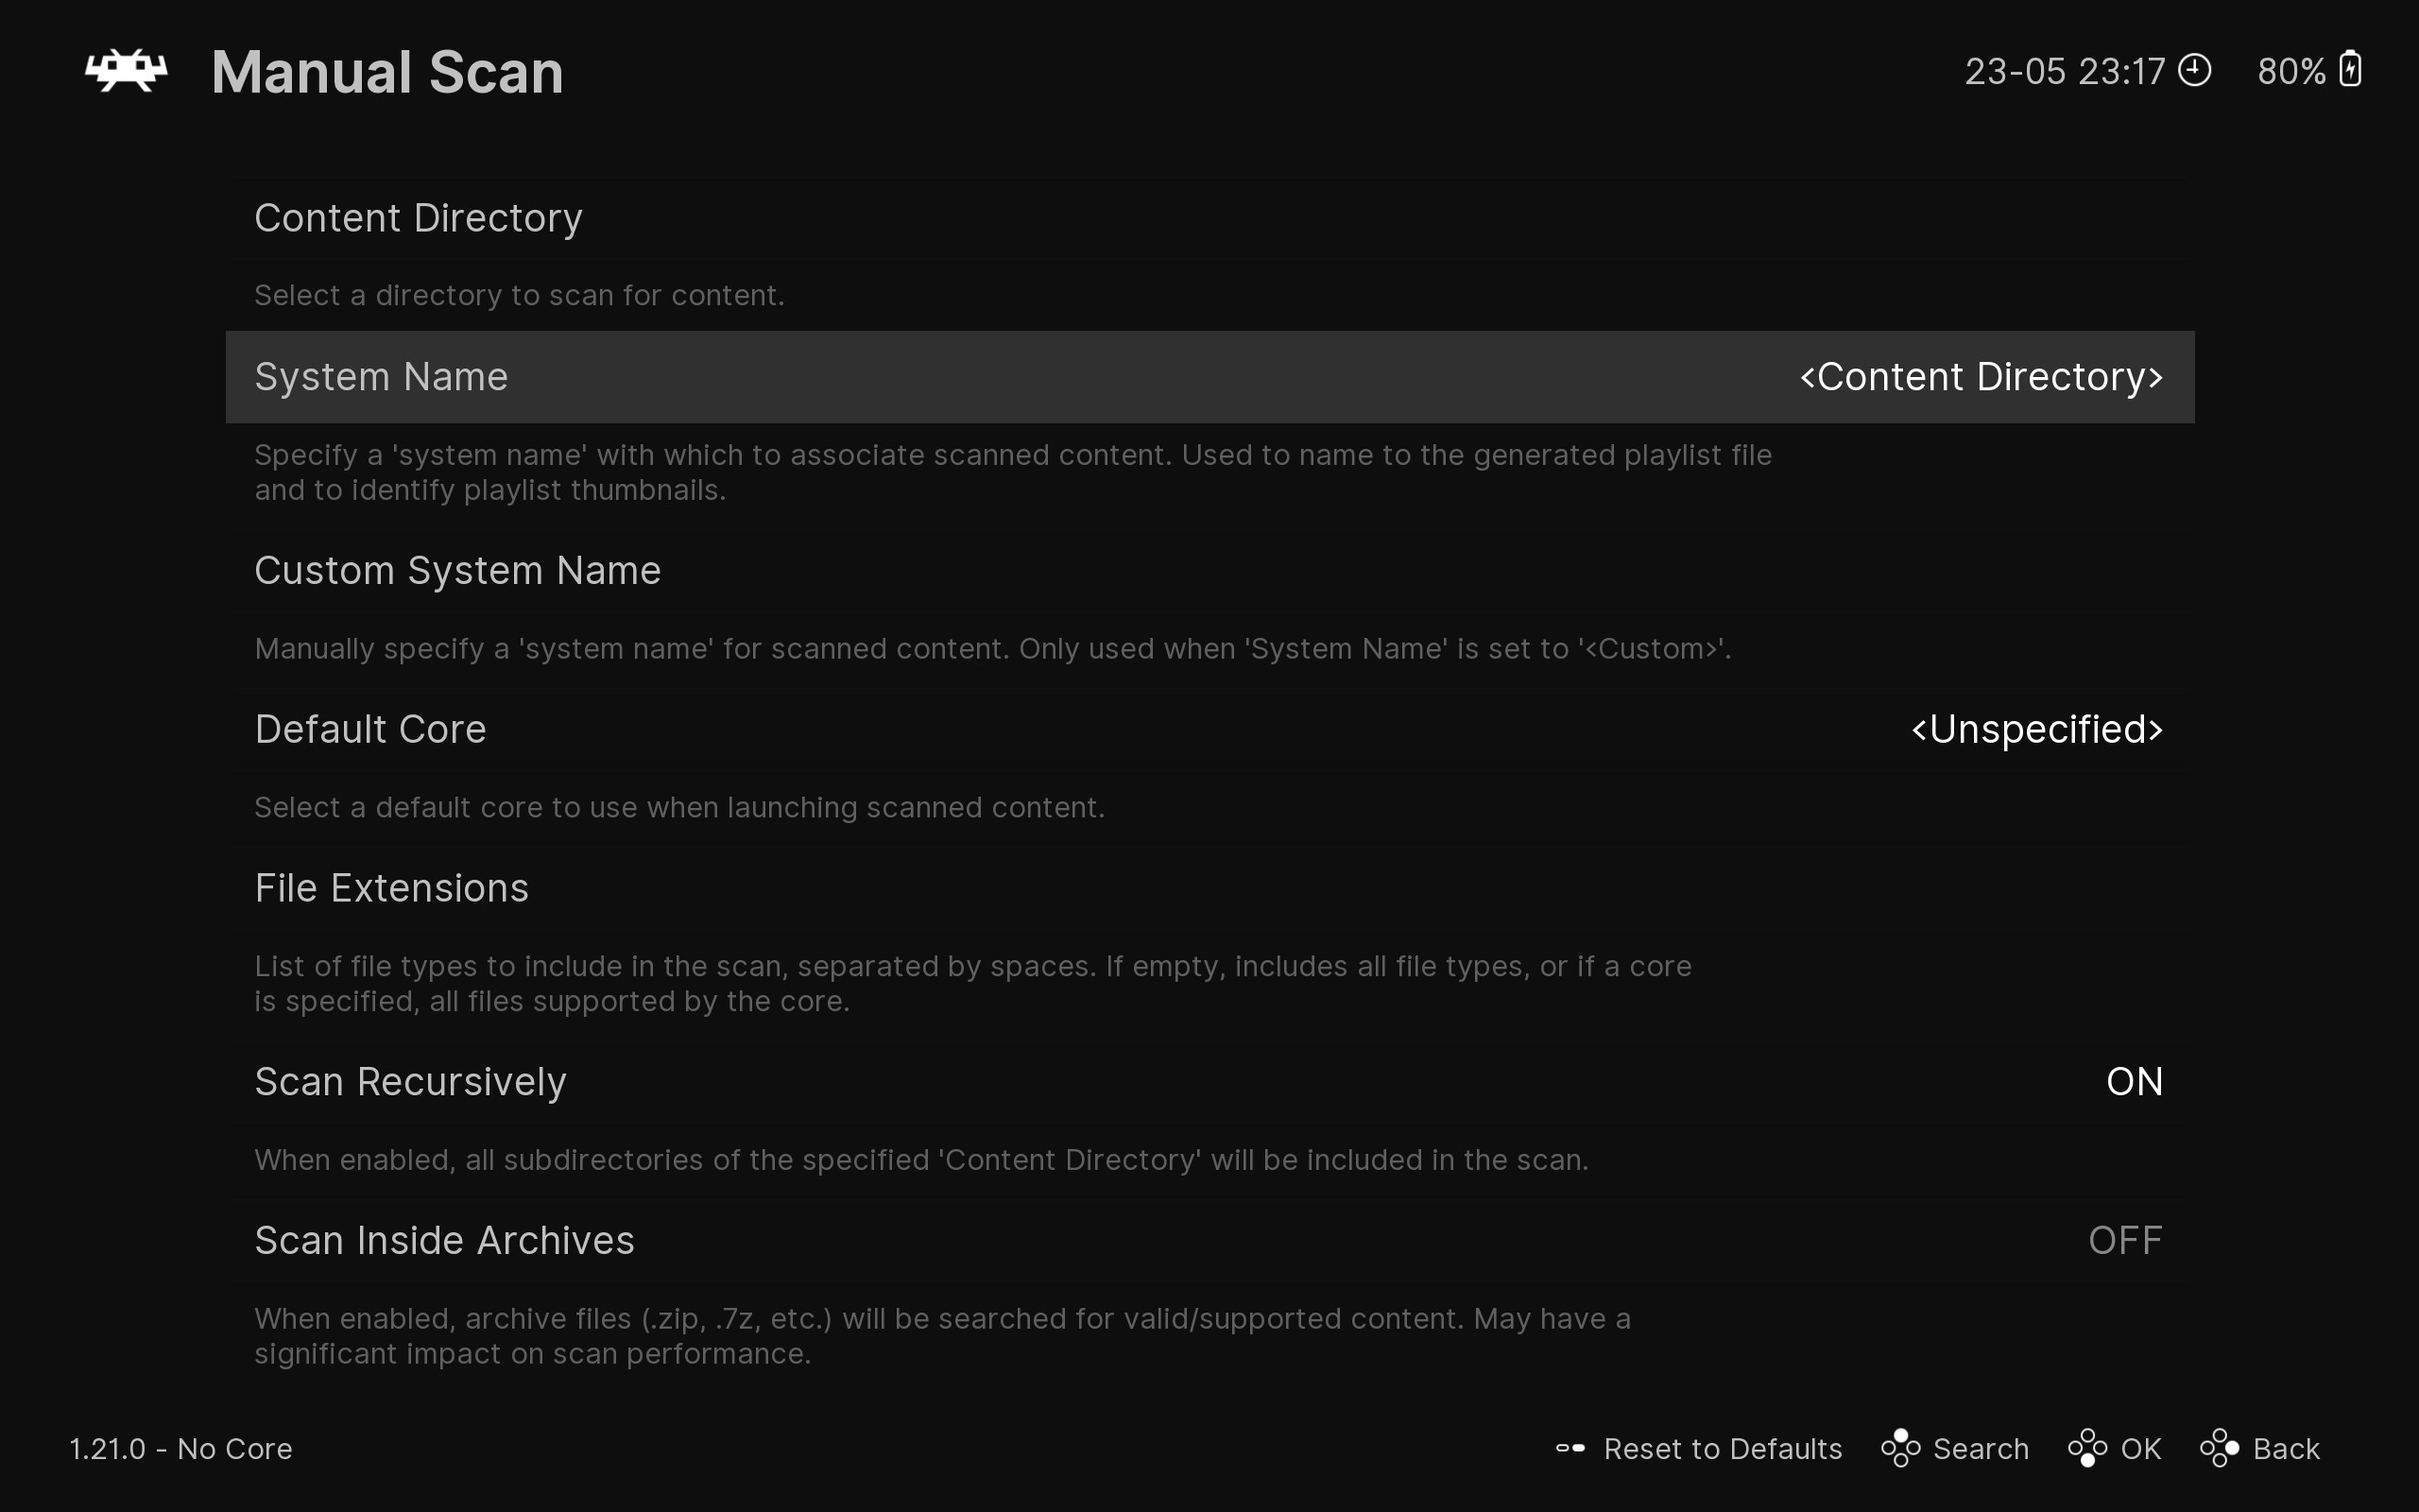
Task: Click the 'Specify a system name' description
Action: (x=1013, y=472)
